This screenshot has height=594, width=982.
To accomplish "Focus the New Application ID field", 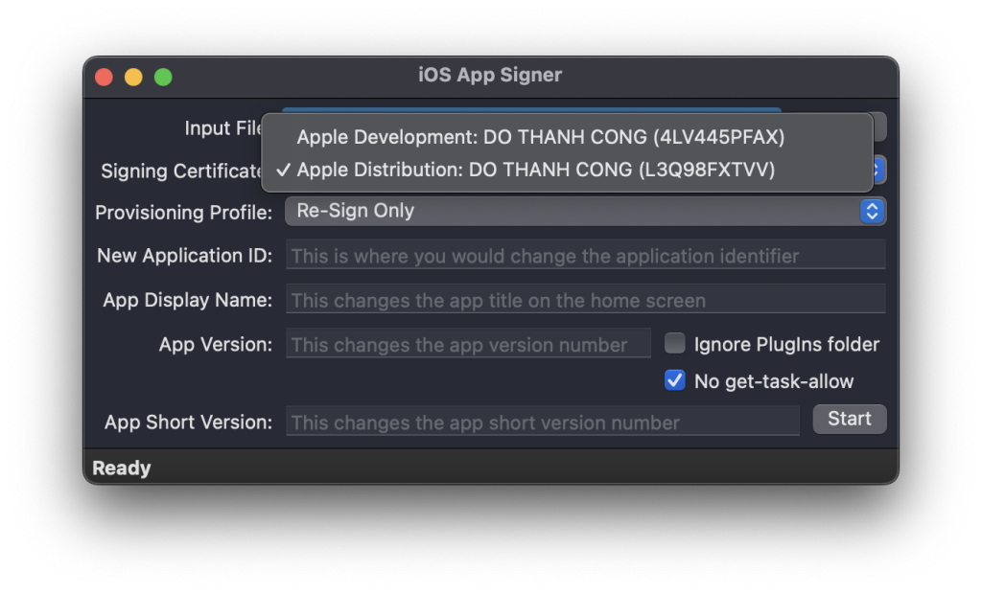I will [x=585, y=256].
